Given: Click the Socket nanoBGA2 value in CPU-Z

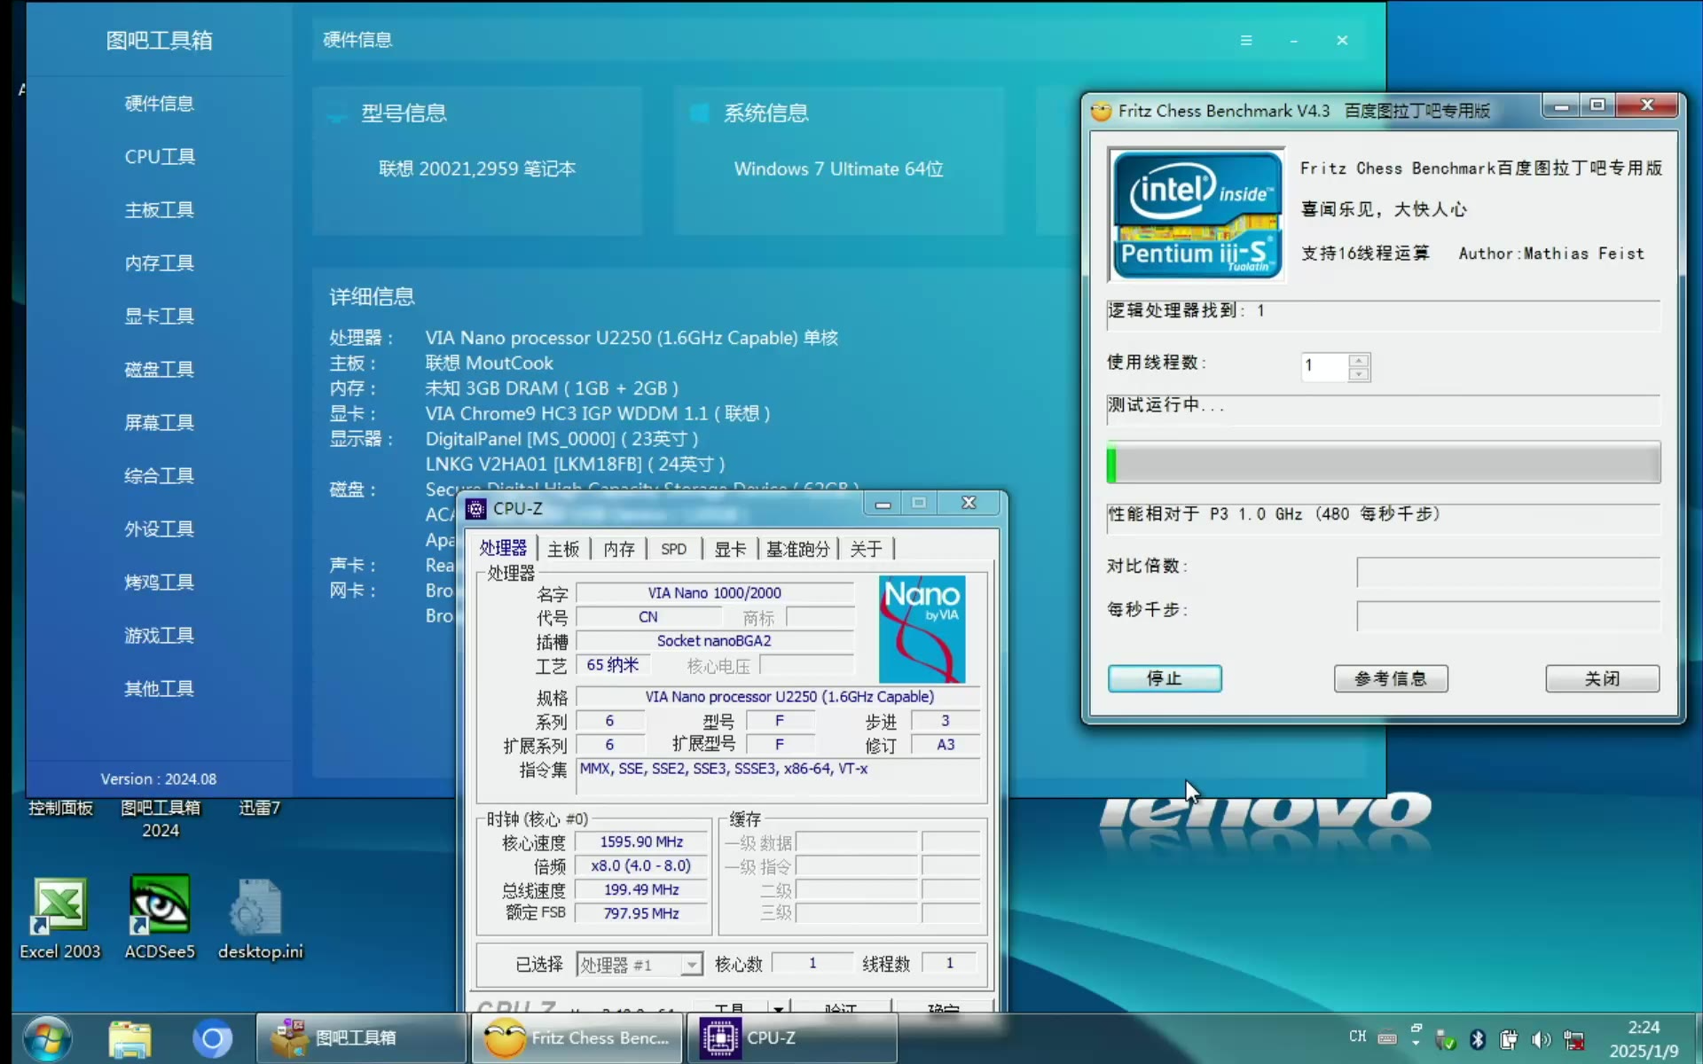Looking at the screenshot, I should [714, 641].
